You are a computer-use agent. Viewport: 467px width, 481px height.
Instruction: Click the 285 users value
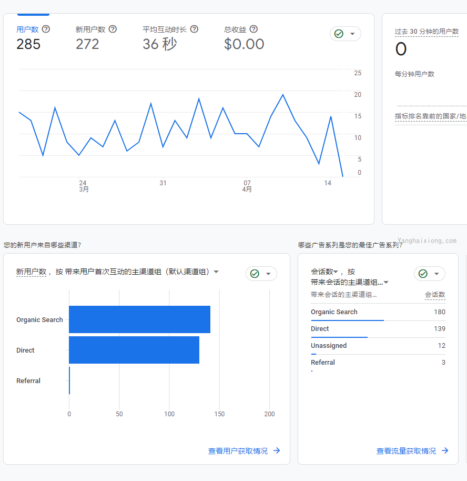pyautogui.click(x=28, y=44)
